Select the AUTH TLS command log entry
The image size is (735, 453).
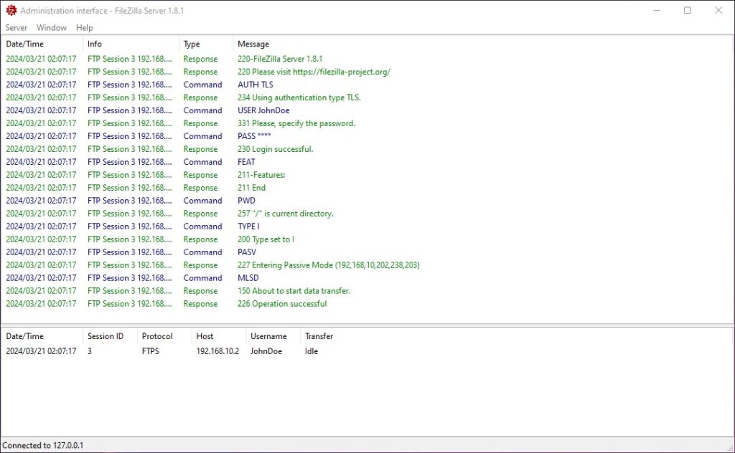click(256, 85)
